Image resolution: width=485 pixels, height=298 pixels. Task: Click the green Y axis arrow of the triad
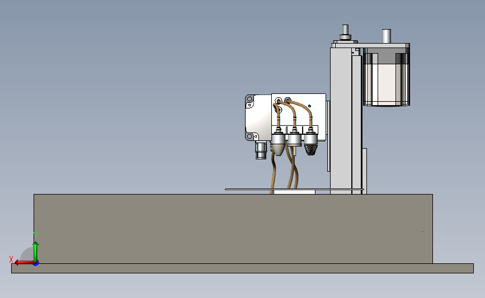36,252
